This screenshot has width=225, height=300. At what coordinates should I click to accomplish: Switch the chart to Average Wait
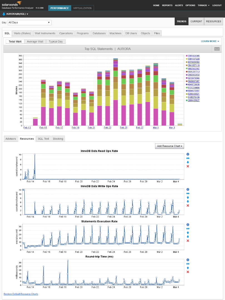pyautogui.click(x=35, y=41)
